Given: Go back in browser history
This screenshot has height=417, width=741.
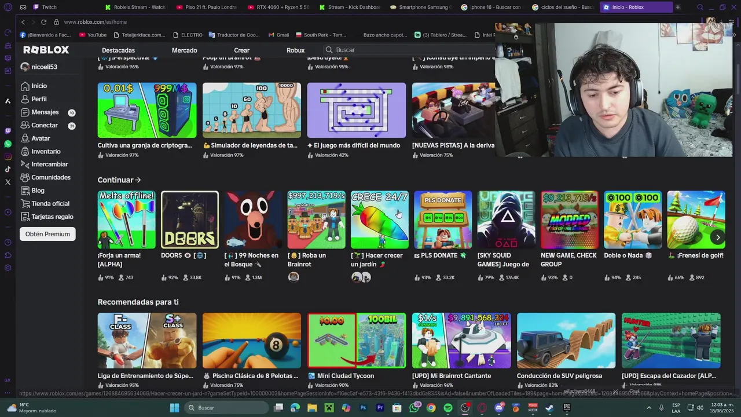Looking at the screenshot, I should pos(23,22).
